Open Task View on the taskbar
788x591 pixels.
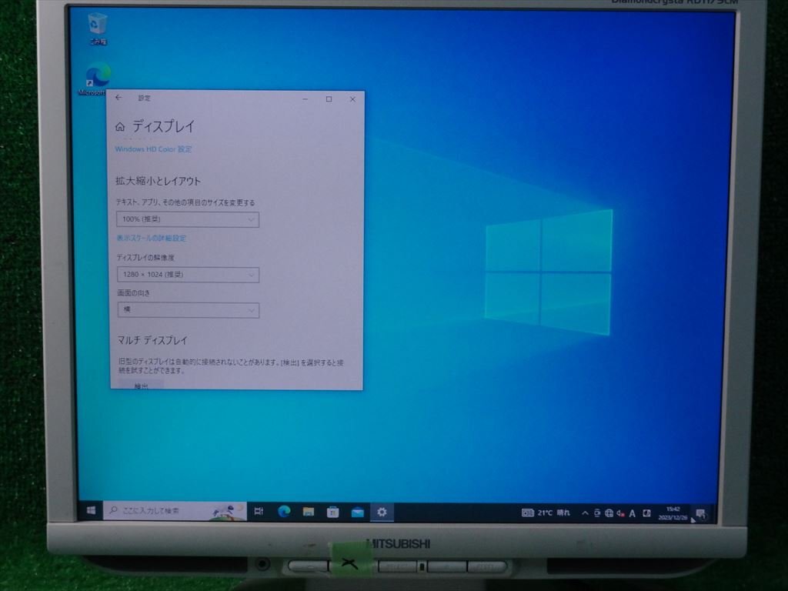[x=259, y=511]
